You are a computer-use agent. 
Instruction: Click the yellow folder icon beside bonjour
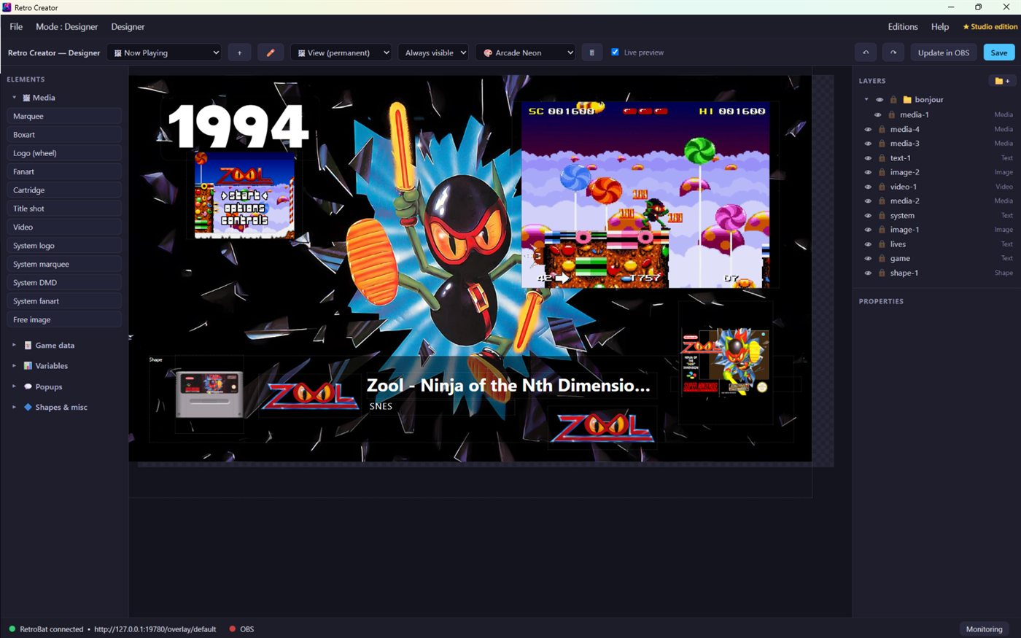point(907,100)
